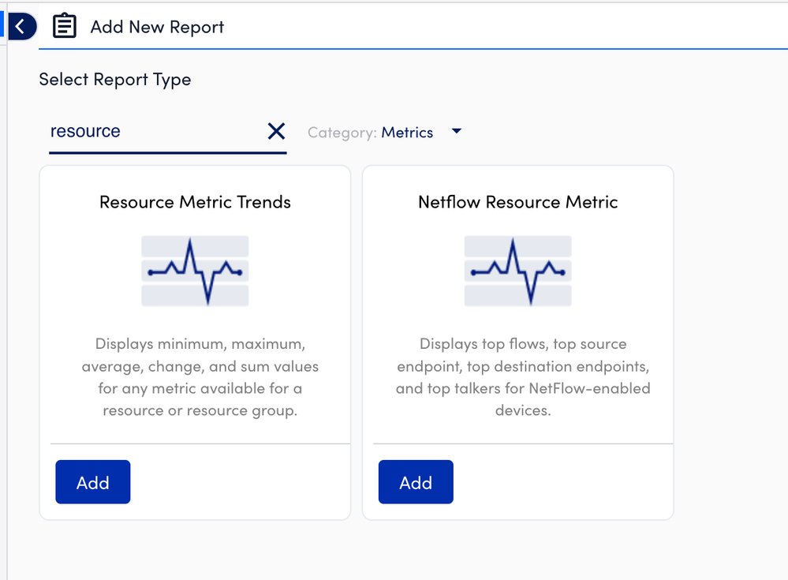788x580 pixels.
Task: Click the Resource Metric Trends chart icon
Action: [195, 271]
